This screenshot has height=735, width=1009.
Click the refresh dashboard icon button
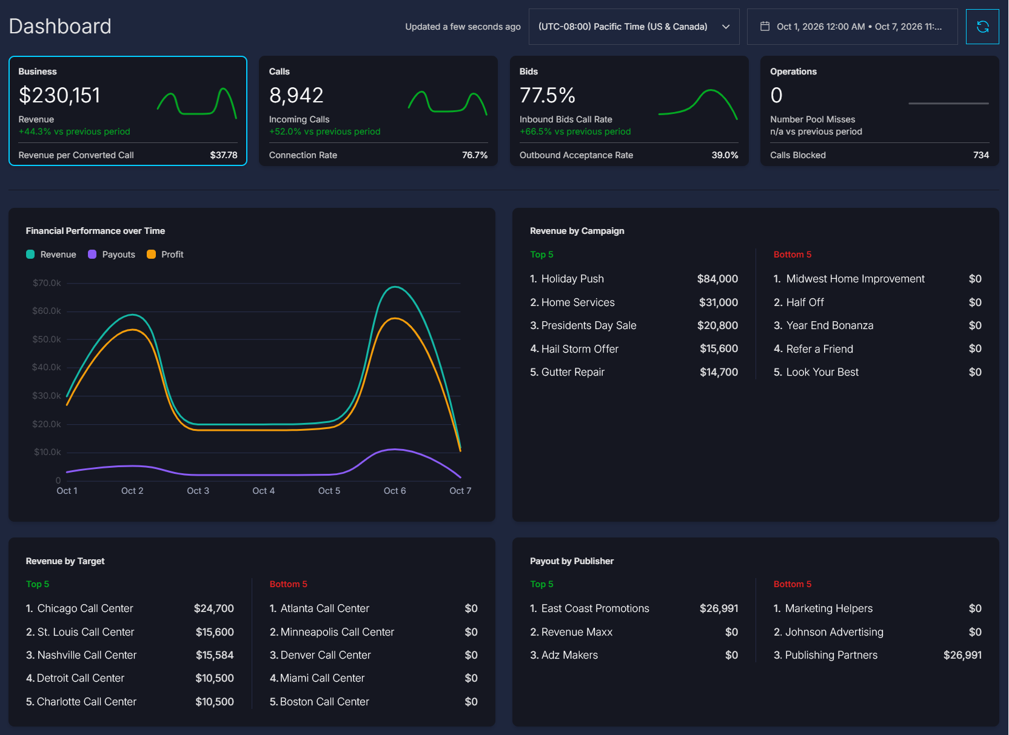coord(982,27)
